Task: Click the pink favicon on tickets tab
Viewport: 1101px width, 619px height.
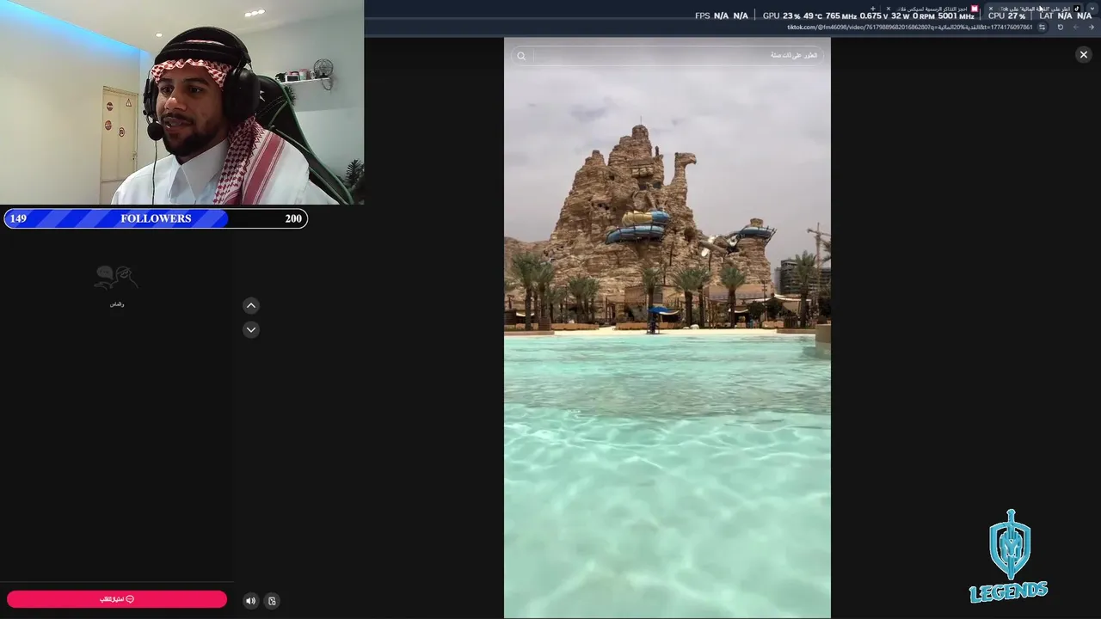Action: pyautogui.click(x=975, y=9)
